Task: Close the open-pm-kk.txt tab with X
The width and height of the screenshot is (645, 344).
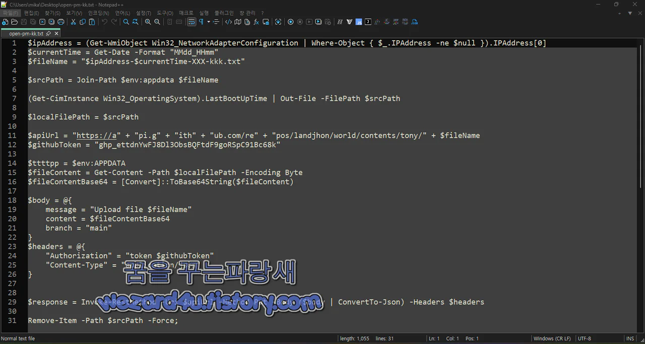Action: click(56, 33)
